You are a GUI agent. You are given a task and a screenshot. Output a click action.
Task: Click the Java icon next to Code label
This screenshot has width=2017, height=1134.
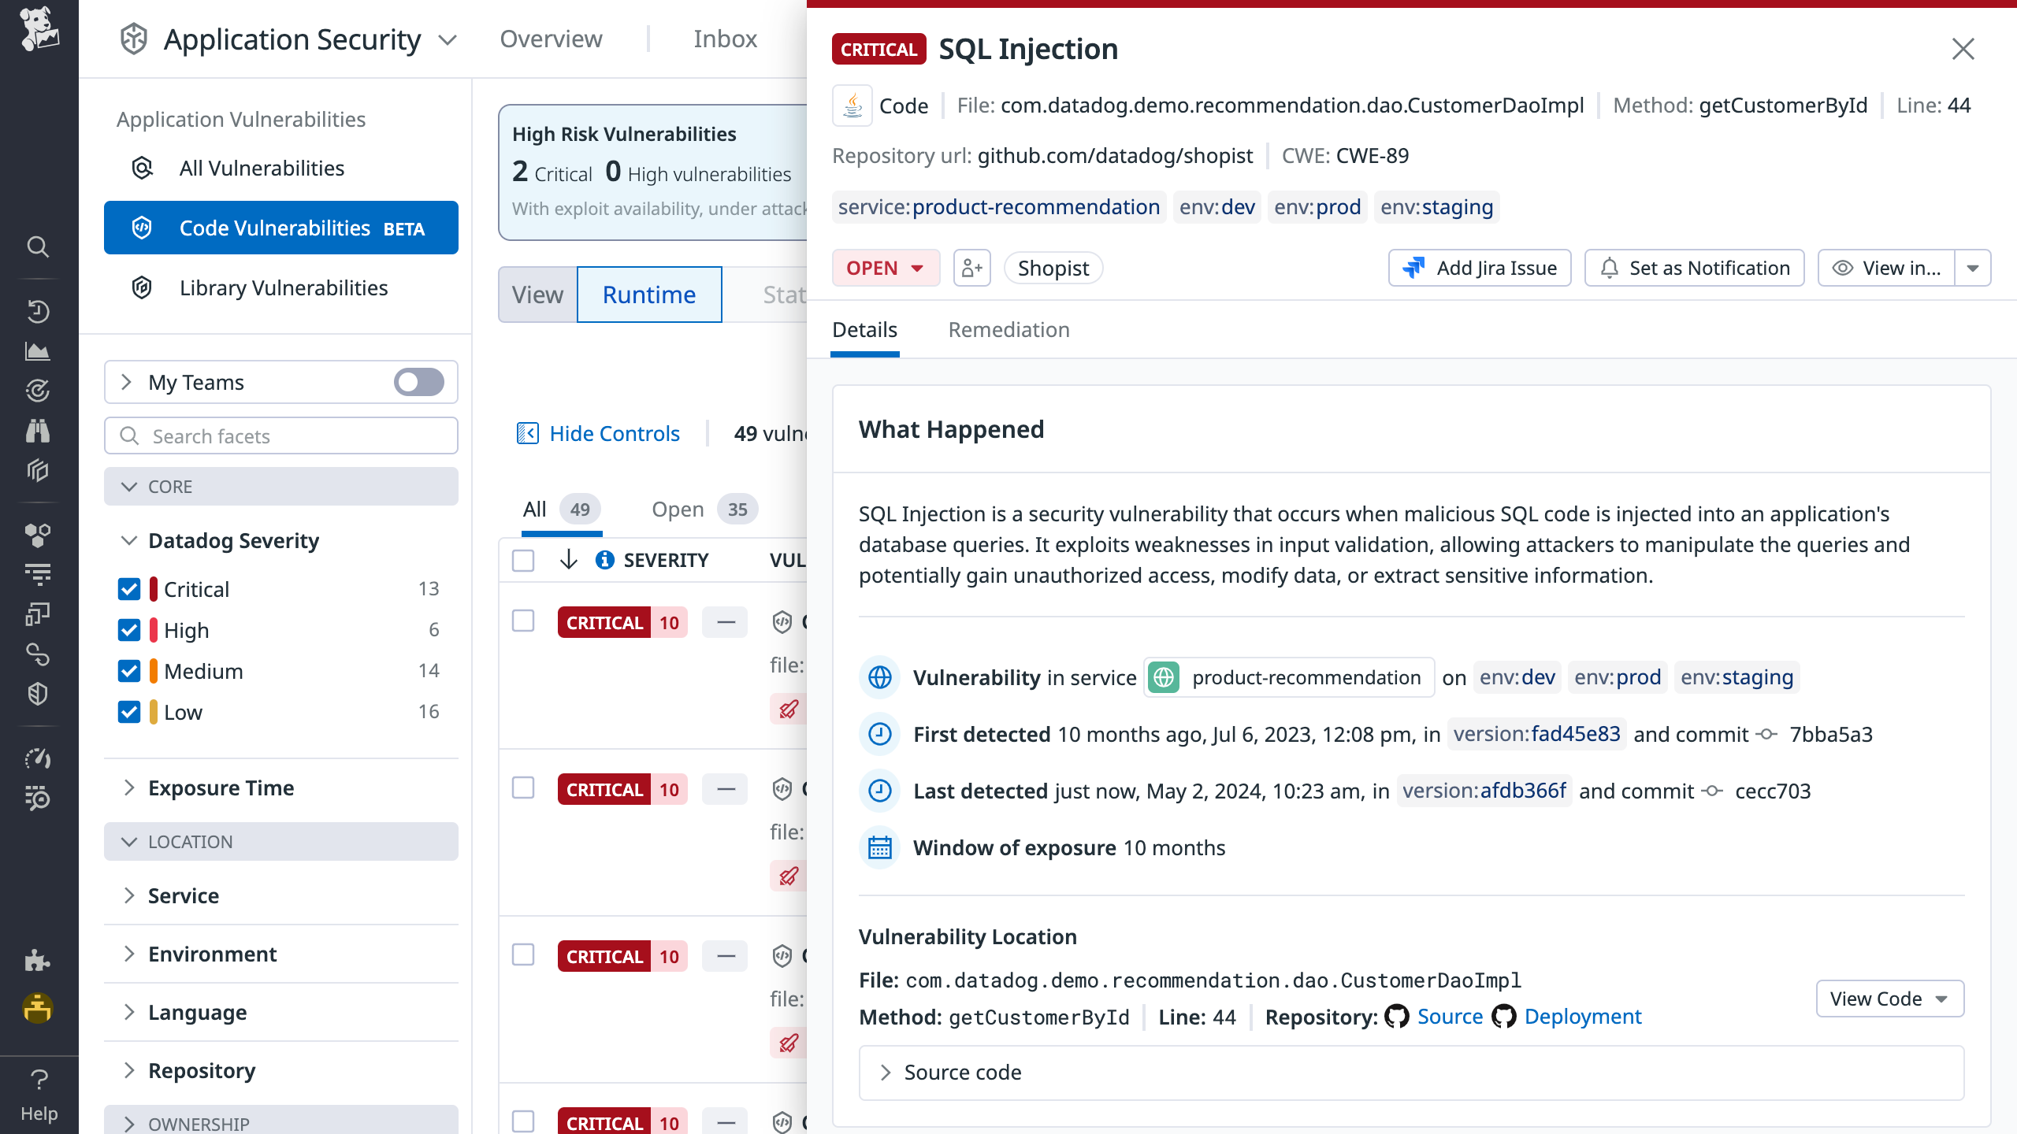click(852, 105)
